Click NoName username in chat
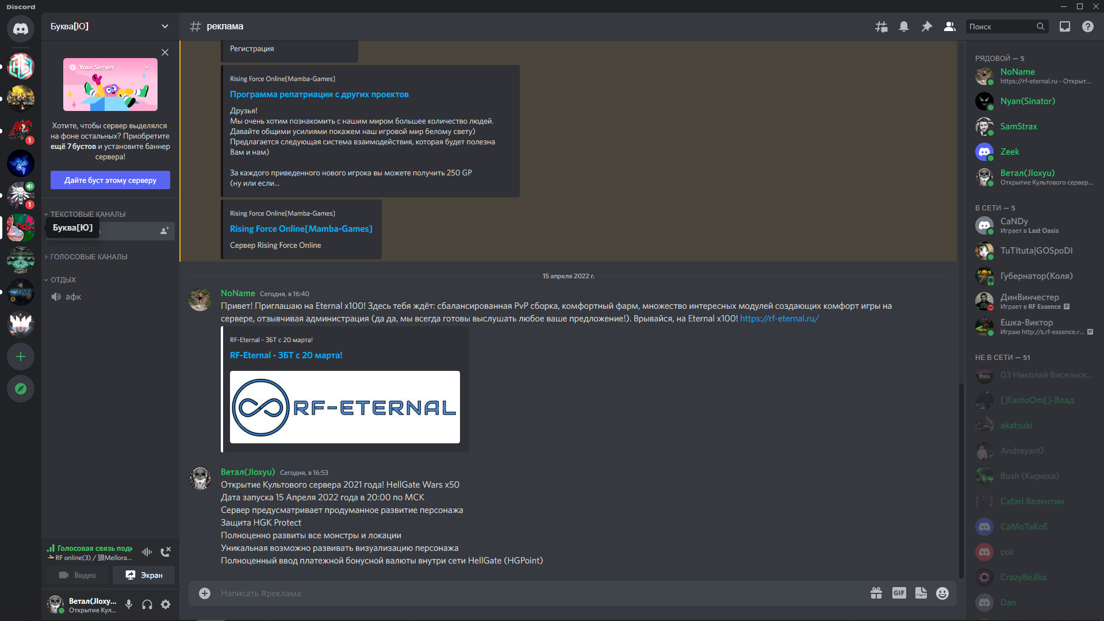 point(237,293)
